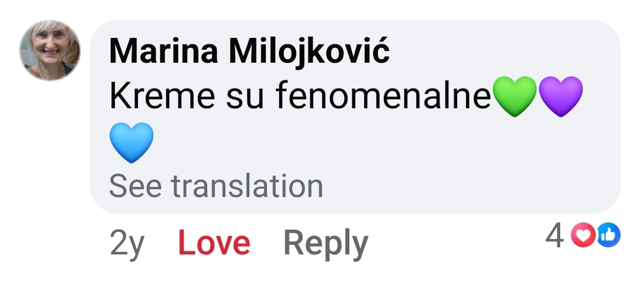Image resolution: width=639 pixels, height=284 pixels.
Task: Click the word "translation" below the comment
Action: (x=247, y=186)
